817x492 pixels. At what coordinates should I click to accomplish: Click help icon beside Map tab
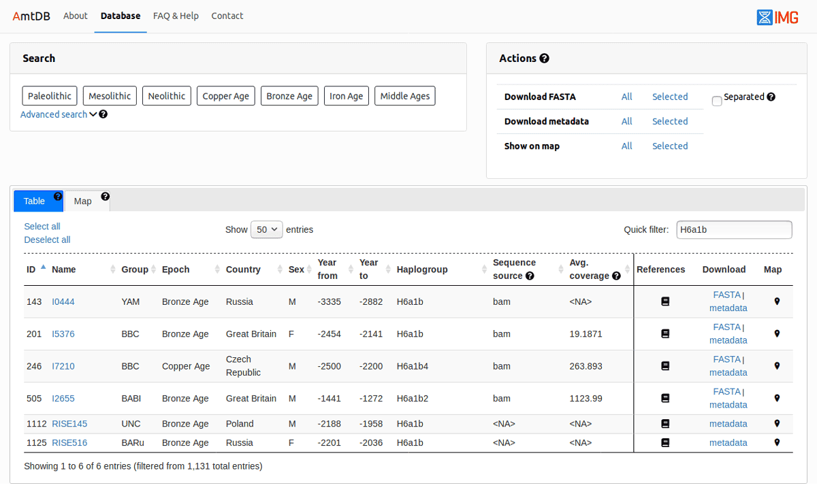tap(105, 197)
